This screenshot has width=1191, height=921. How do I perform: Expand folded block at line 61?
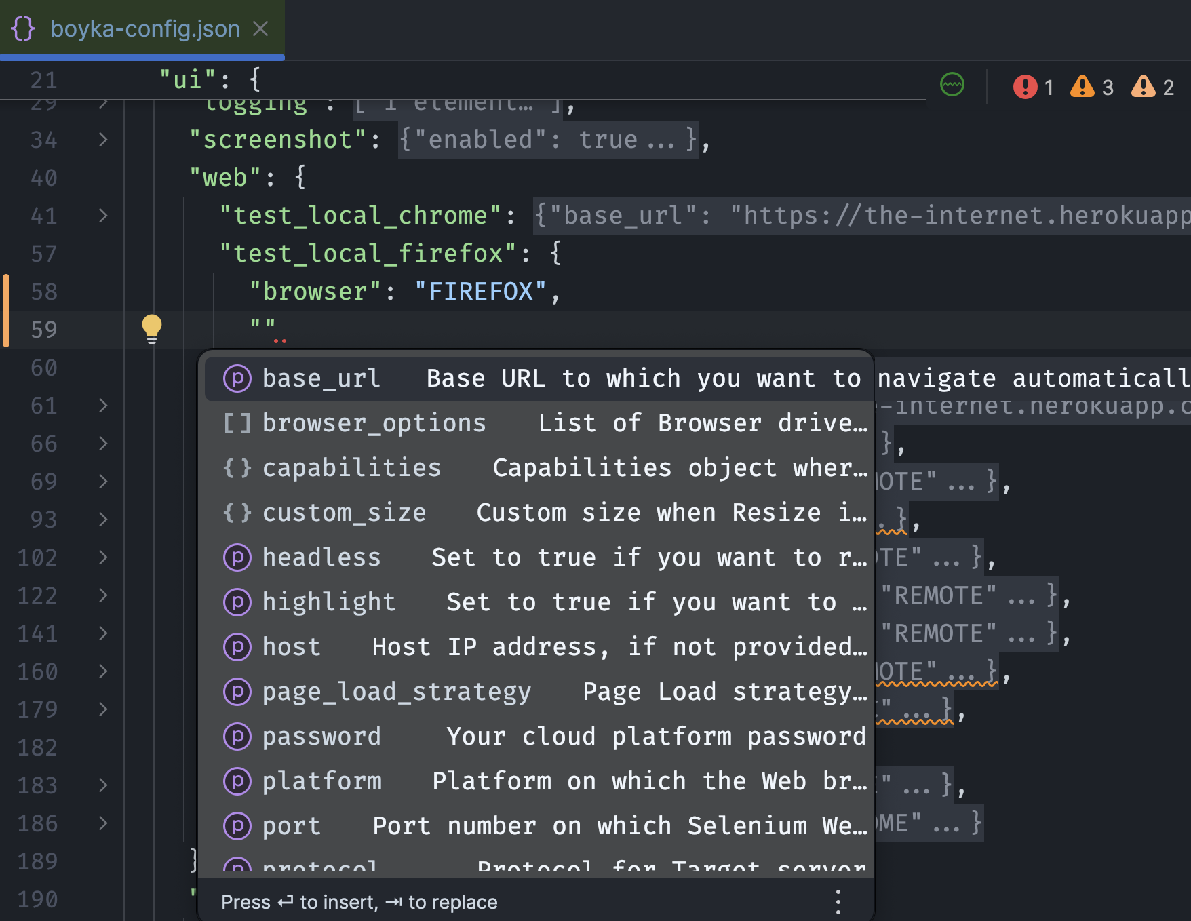tap(103, 406)
